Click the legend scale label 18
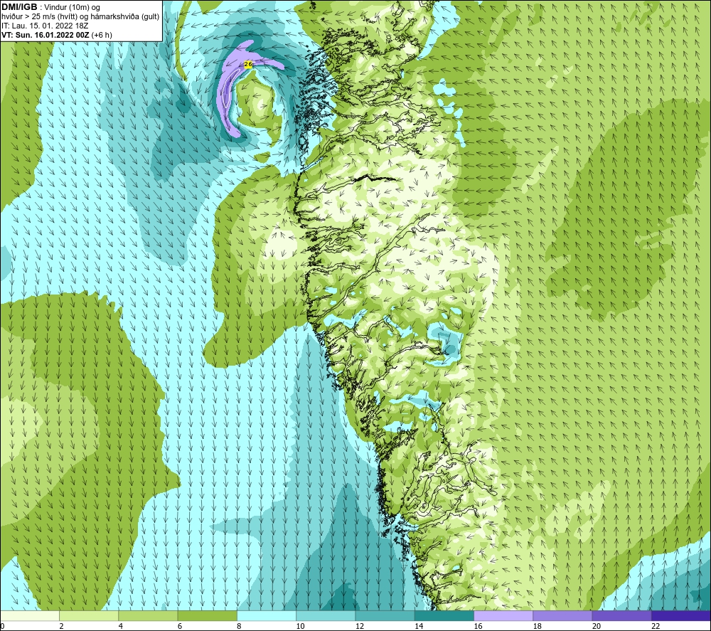The image size is (711, 631). [x=537, y=626]
